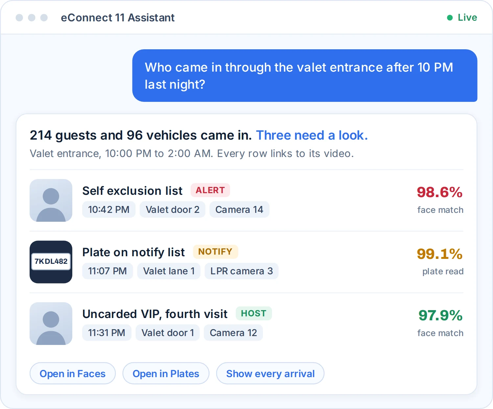The height and width of the screenshot is (409, 493).
Task: Click the green Live status dot
Action: pos(450,18)
